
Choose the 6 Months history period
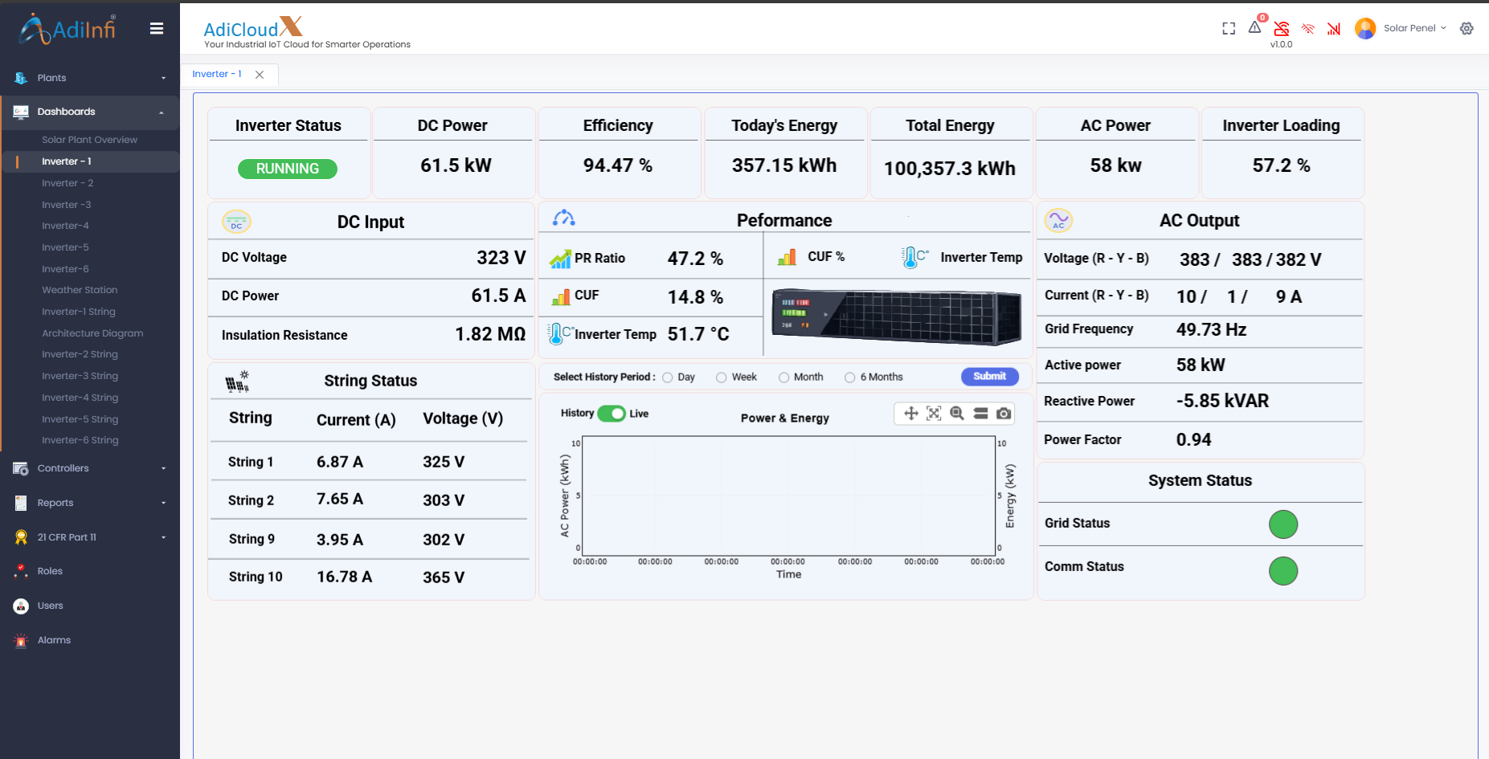849,377
